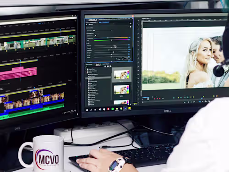
Task: Open Chrome from the Windows taskbar
Action: coord(121,109)
